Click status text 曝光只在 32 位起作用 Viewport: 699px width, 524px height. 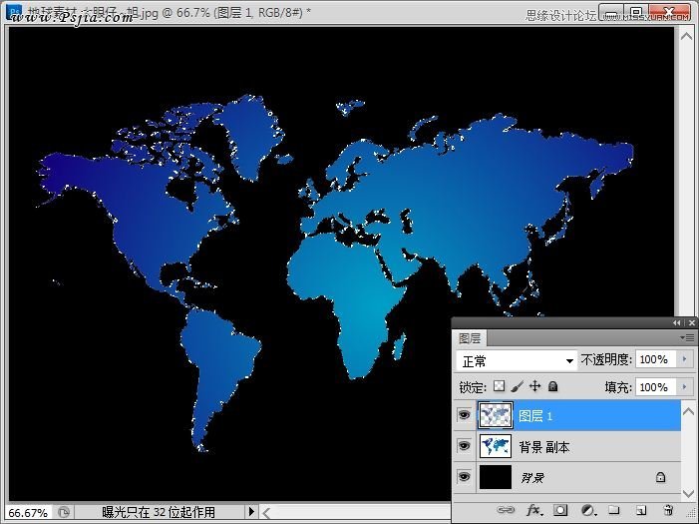coord(159,512)
